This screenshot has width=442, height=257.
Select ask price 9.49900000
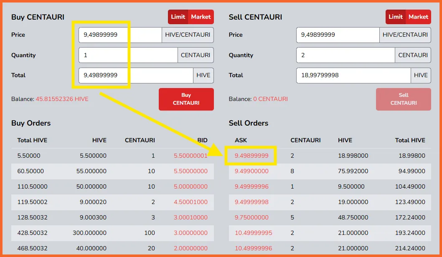click(x=251, y=171)
